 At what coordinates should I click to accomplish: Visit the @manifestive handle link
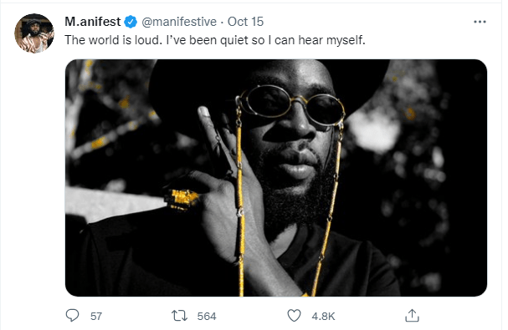[x=179, y=22]
